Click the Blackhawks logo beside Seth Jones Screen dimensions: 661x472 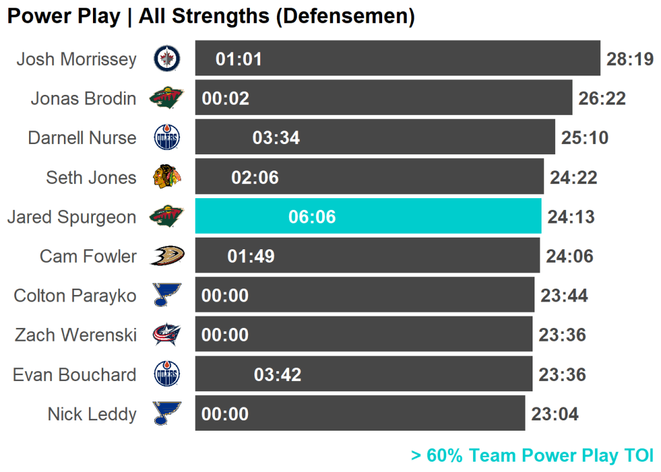[167, 177]
